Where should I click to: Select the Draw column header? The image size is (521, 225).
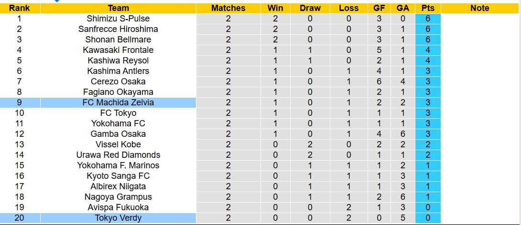click(310, 8)
